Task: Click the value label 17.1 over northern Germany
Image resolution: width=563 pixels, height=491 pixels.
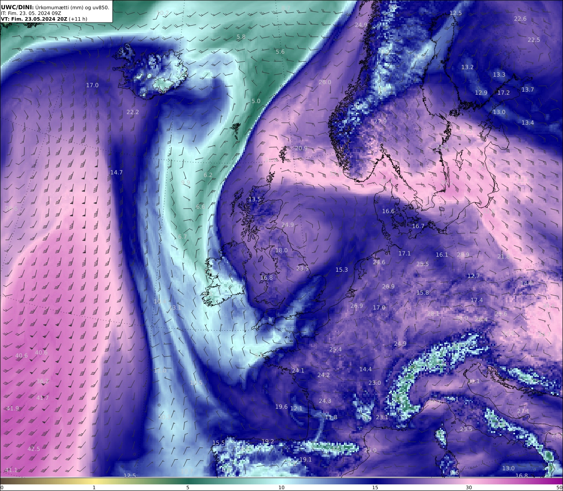Action: (404, 254)
